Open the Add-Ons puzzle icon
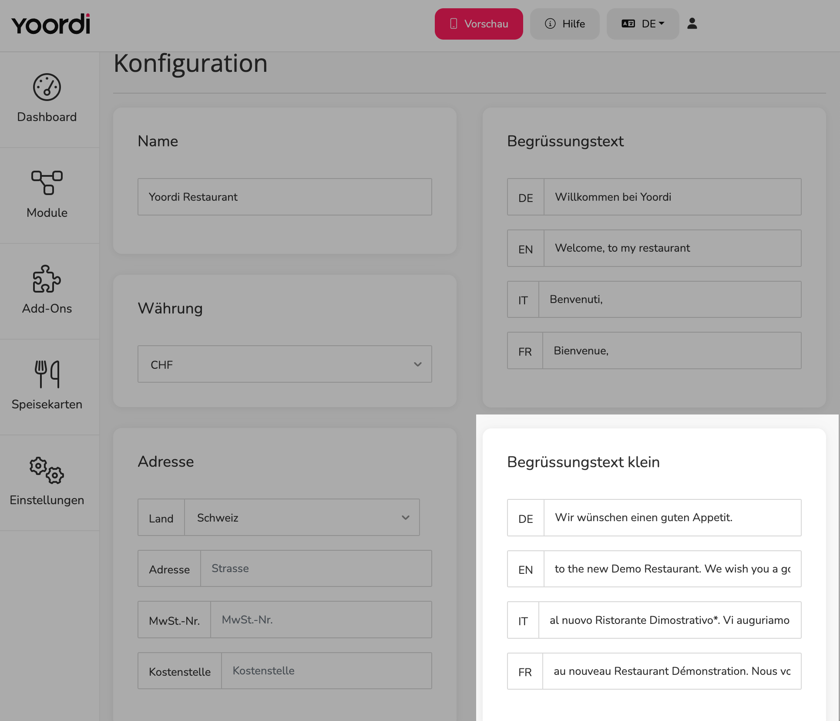This screenshot has height=721, width=840. [x=47, y=279]
